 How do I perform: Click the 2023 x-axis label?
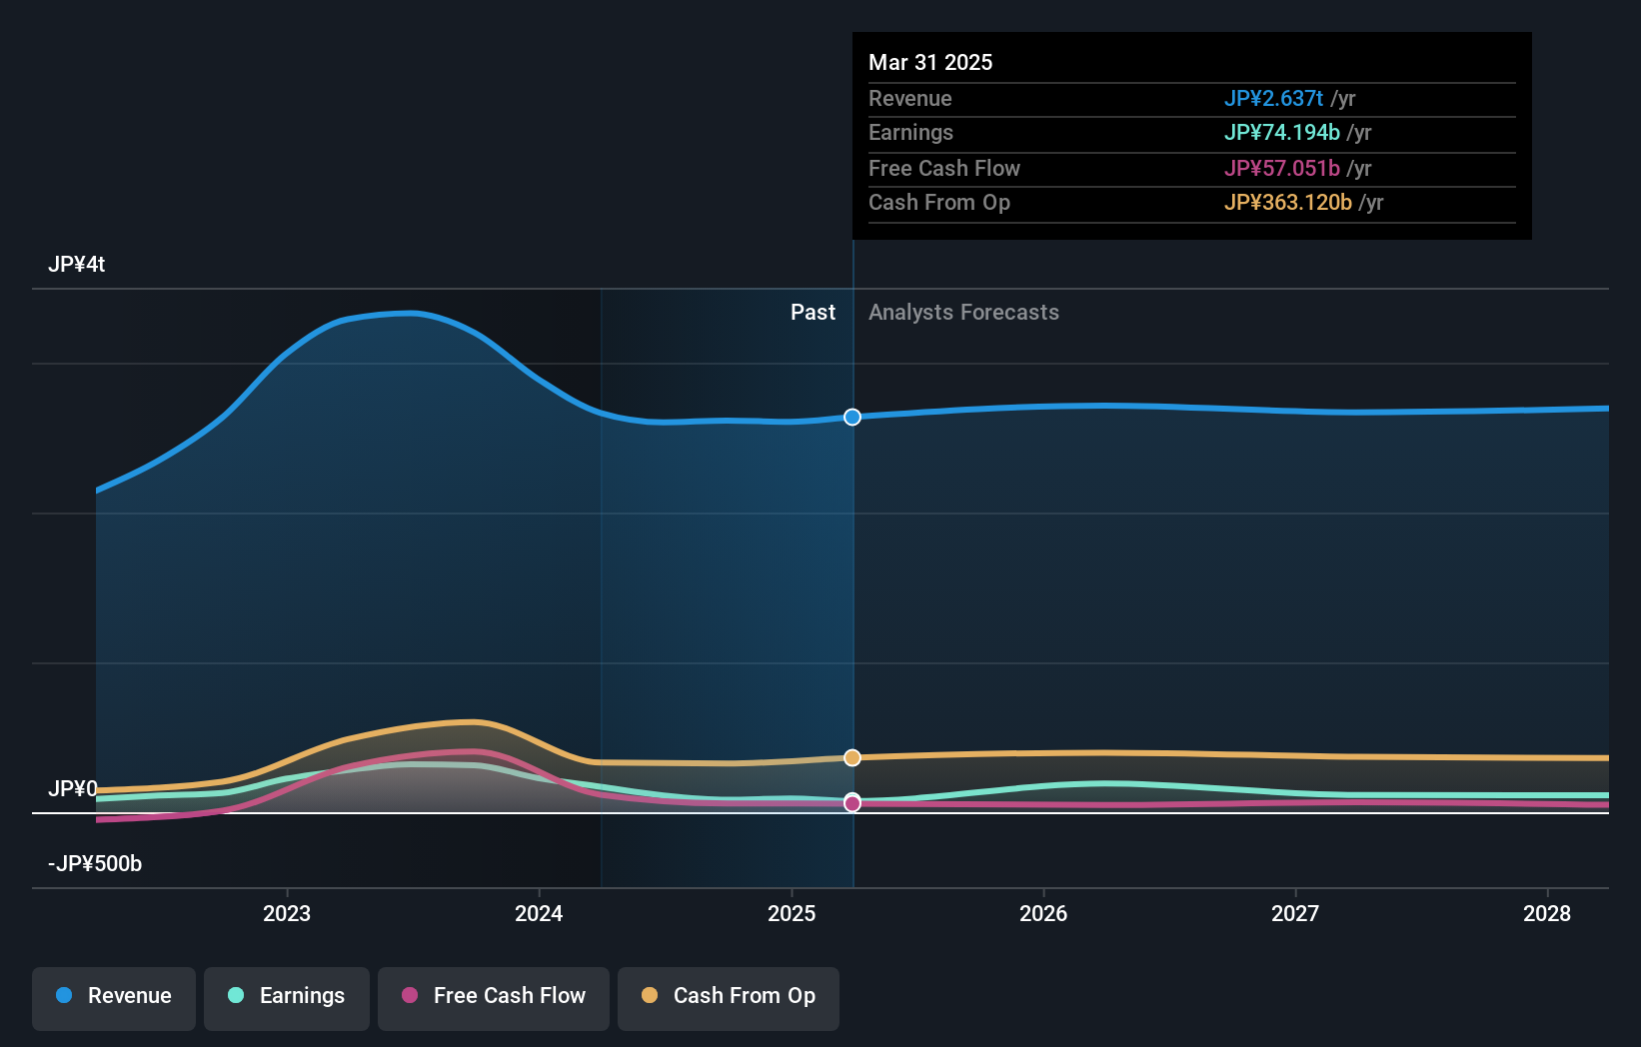(287, 913)
